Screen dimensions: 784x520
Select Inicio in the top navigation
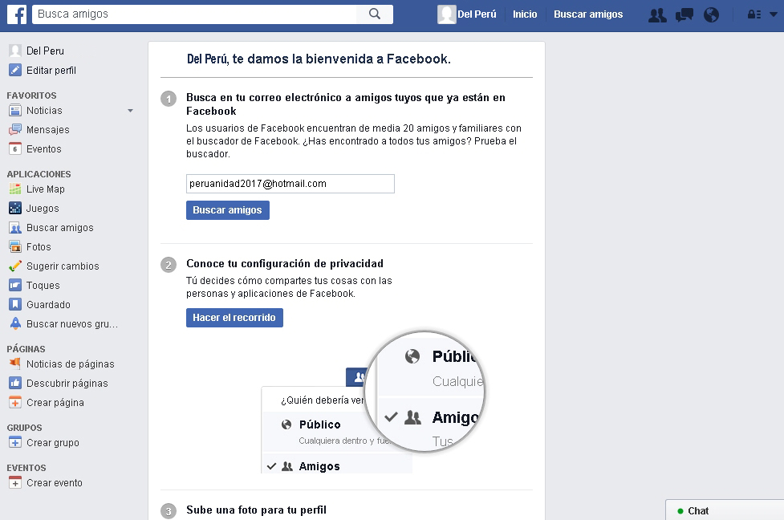click(x=525, y=14)
